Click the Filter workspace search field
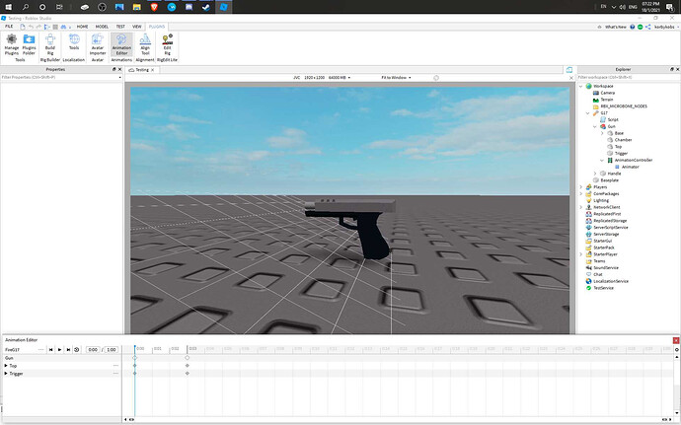Viewport: 681px width, 425px height. pos(628,77)
